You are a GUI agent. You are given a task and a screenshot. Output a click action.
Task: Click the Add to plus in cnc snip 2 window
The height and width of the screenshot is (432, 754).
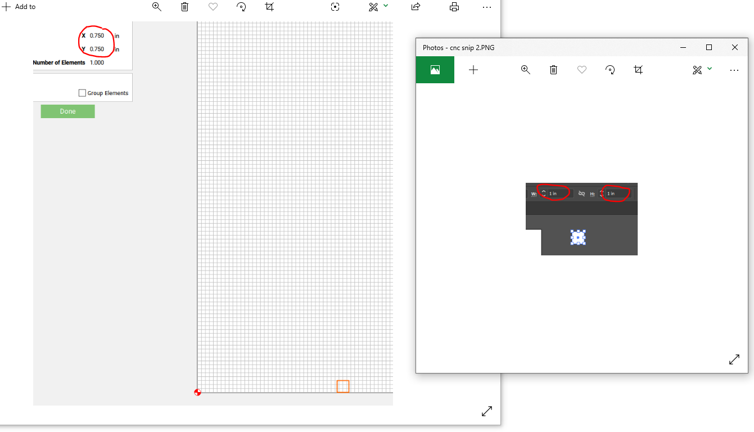(x=473, y=70)
